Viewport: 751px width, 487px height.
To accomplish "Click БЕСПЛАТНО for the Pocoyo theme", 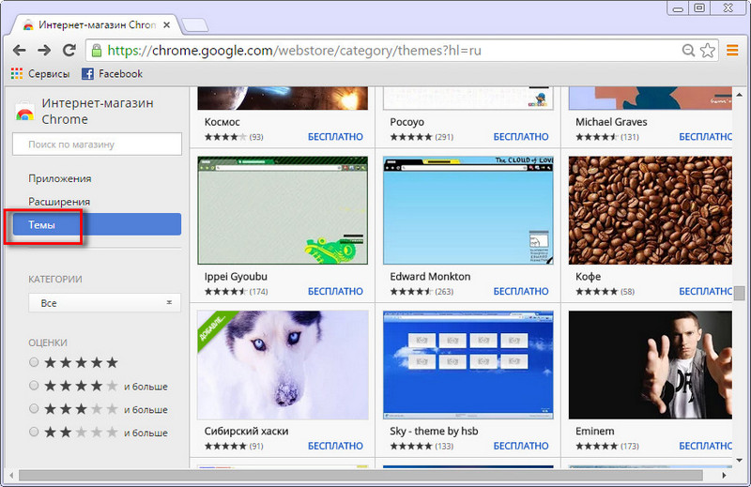I will [x=521, y=137].
